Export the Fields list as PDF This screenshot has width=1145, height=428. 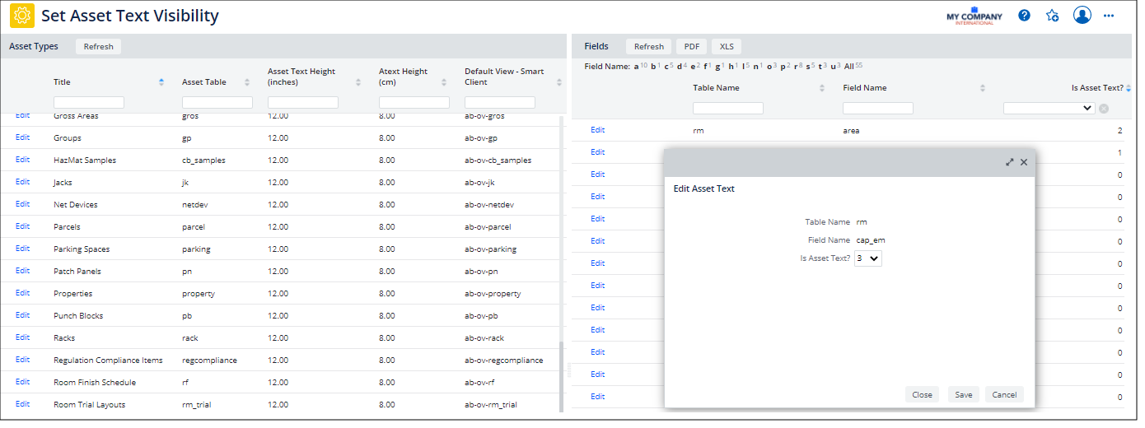pyautogui.click(x=690, y=47)
